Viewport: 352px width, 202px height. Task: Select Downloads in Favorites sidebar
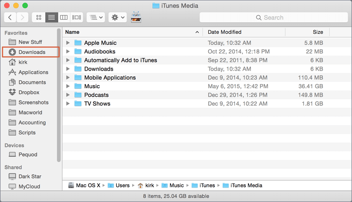click(x=31, y=52)
